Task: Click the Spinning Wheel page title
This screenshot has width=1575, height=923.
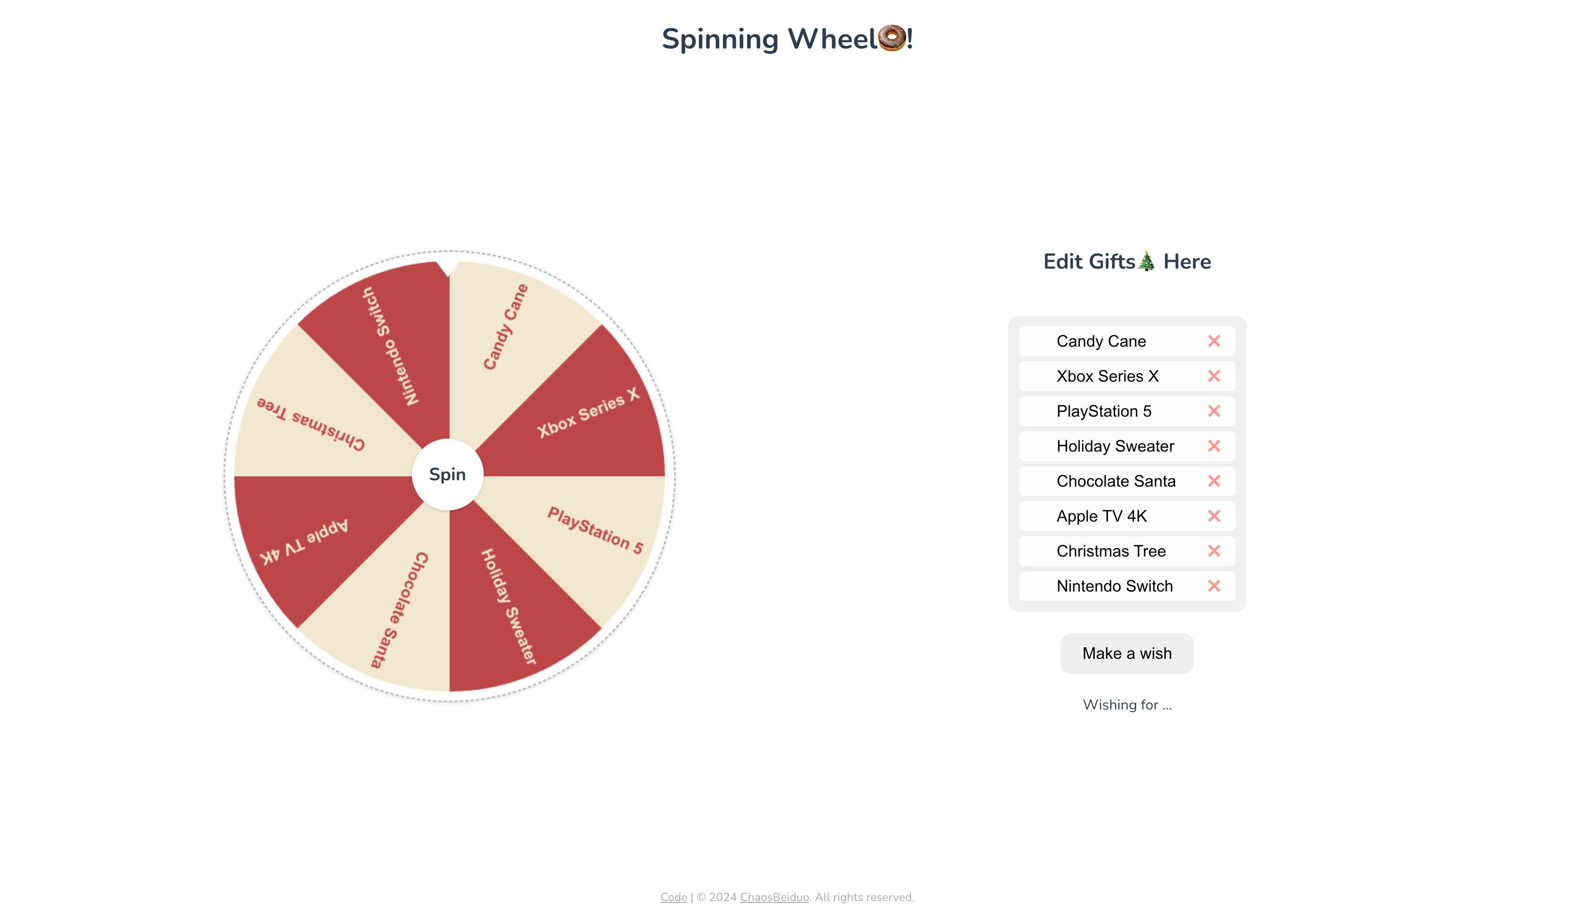Action: 787,39
